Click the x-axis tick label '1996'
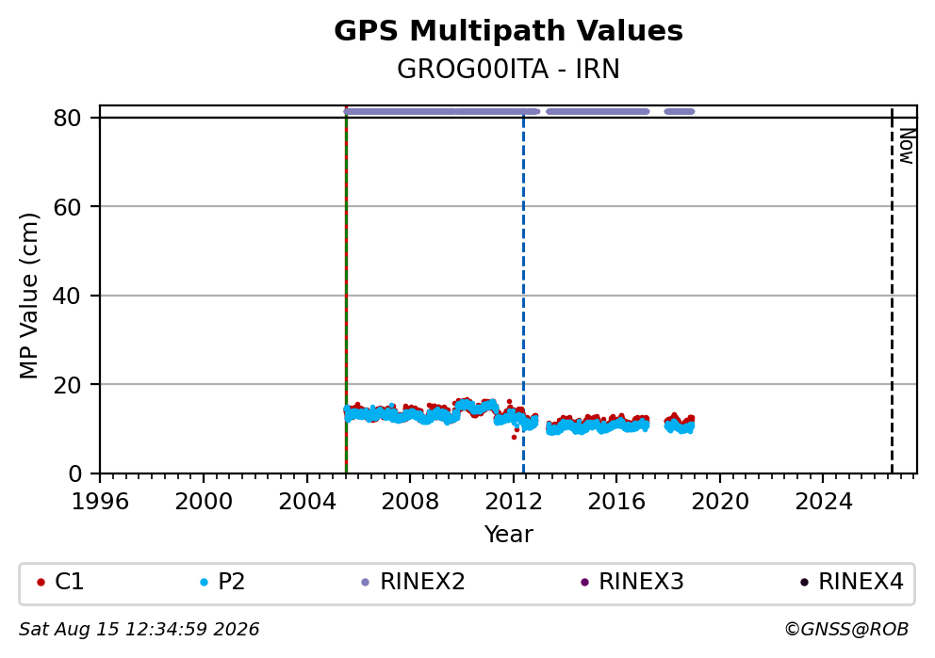The height and width of the screenshot is (658, 935). click(100, 502)
